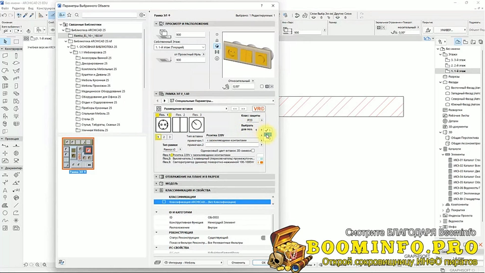Open the Вид menu
The width and height of the screenshot is (485, 273).
coord(31,8)
